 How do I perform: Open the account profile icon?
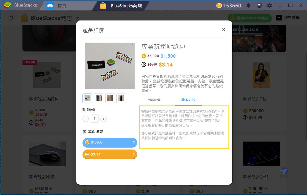(259, 5)
